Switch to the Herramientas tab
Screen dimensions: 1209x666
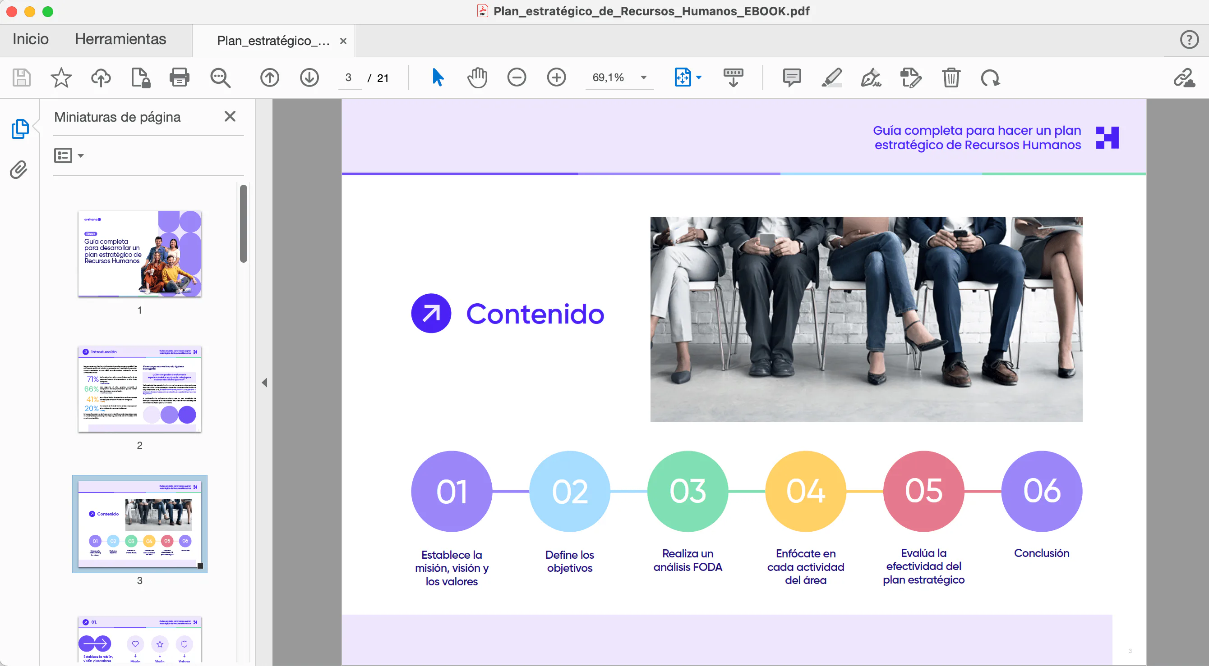[x=120, y=39]
